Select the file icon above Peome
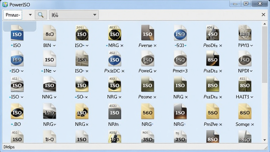270x152 pixels. (148, 84)
